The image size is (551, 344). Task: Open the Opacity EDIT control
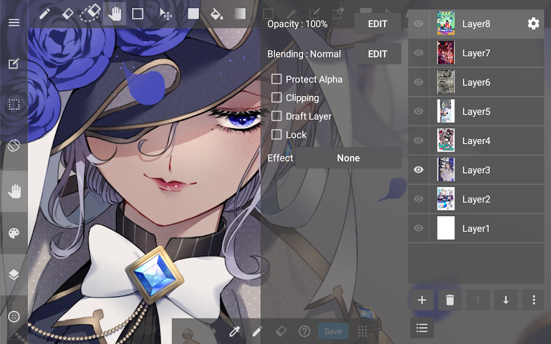coord(378,23)
